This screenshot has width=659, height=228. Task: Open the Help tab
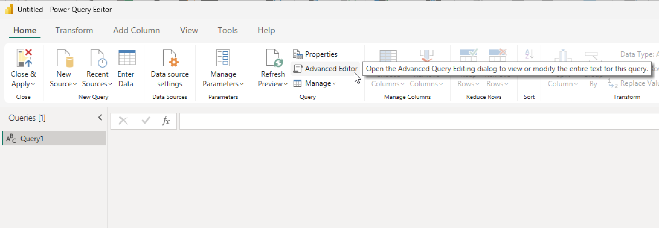pyautogui.click(x=266, y=30)
